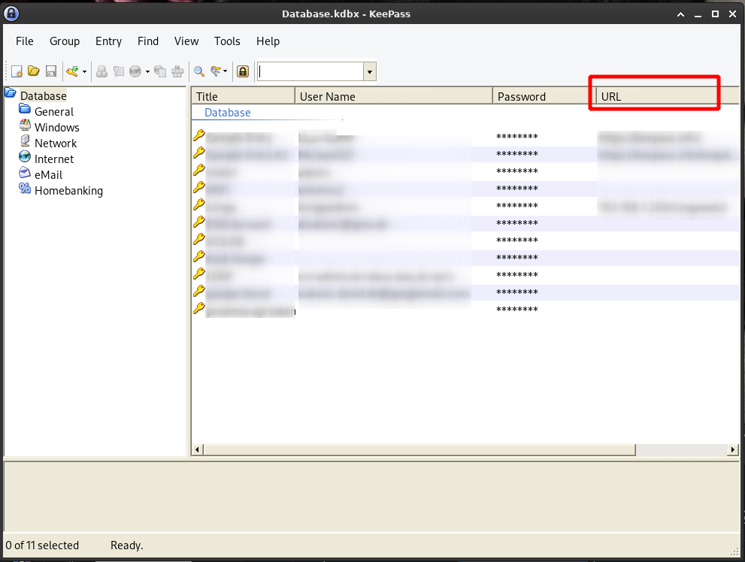Open the Tools menu
The image size is (745, 562).
tap(227, 41)
